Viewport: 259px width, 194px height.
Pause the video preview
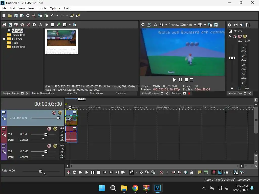181,80
